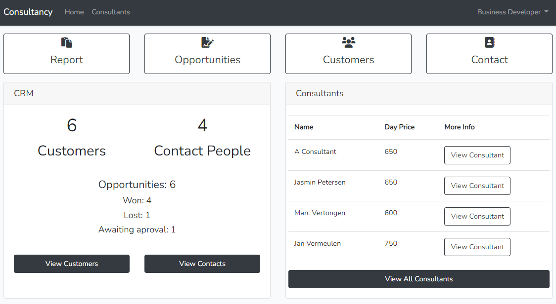The image size is (556, 304).
Task: Select the Customers card label
Action: coord(348,60)
